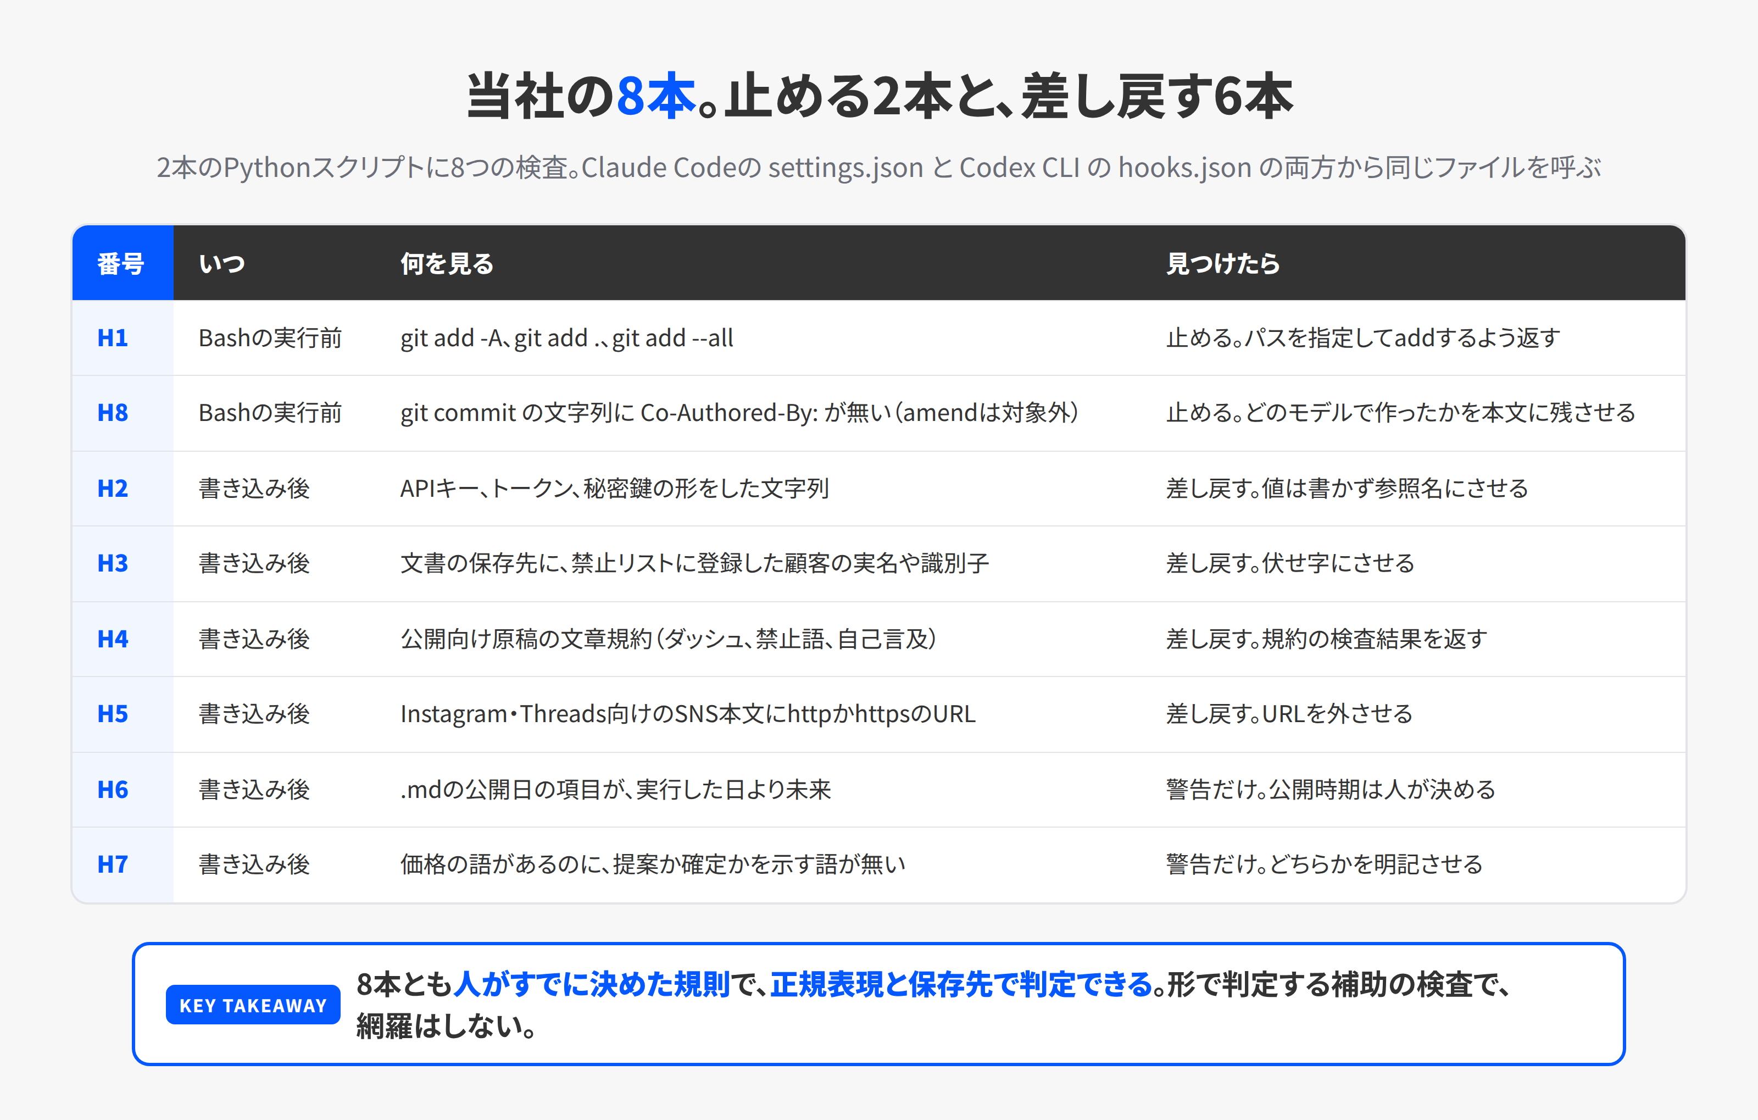This screenshot has width=1758, height=1120.
Task: Click Bashの実行前 in the H1 row
Action: [270, 338]
